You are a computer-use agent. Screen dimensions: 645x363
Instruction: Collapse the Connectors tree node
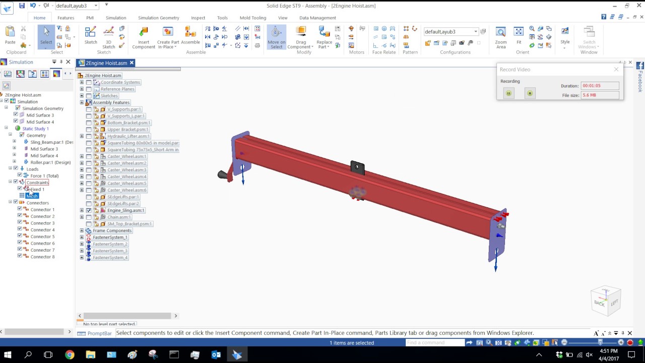pyautogui.click(x=10, y=202)
